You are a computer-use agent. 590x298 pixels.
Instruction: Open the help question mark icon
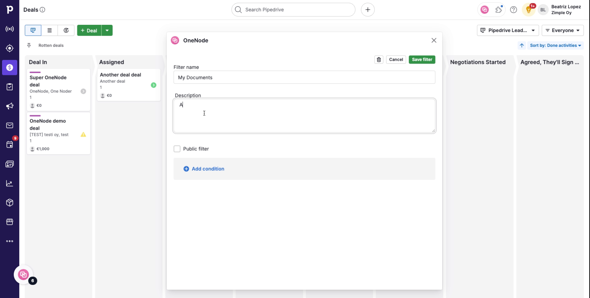coord(513,10)
